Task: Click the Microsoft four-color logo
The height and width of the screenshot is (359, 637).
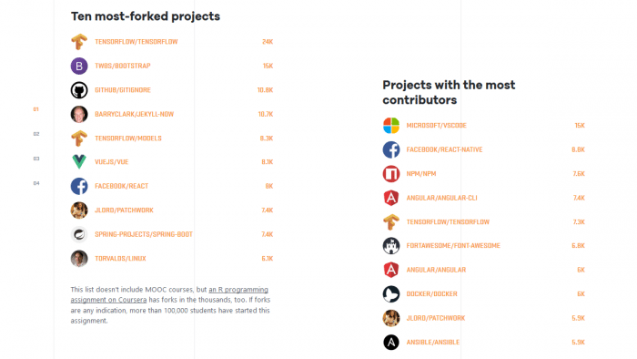Action: pos(391,125)
